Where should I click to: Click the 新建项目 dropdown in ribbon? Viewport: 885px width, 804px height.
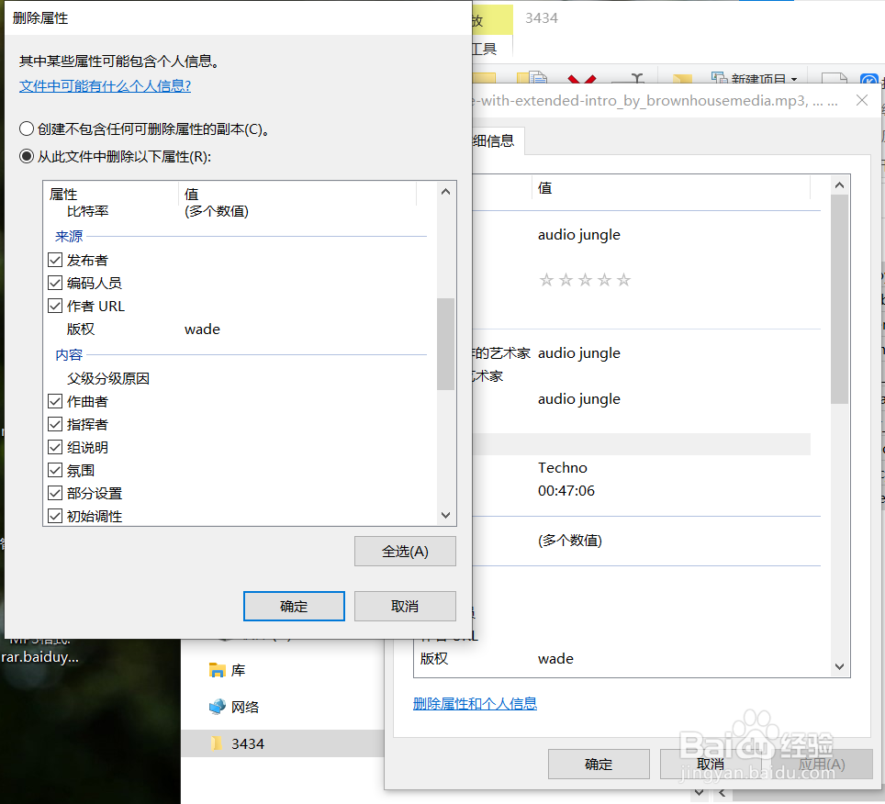(755, 78)
